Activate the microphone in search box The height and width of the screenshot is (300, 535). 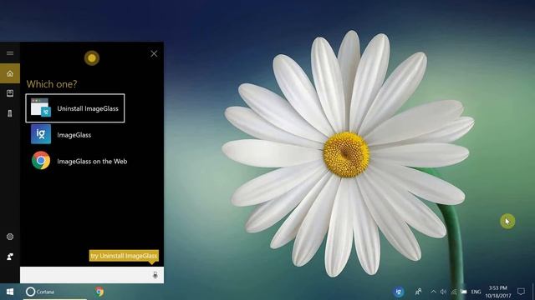coord(155,275)
